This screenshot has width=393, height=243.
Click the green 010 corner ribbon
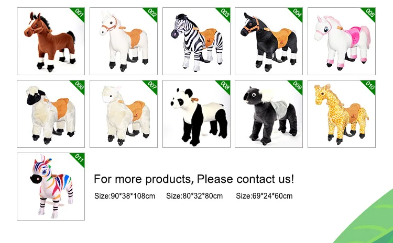(369, 86)
